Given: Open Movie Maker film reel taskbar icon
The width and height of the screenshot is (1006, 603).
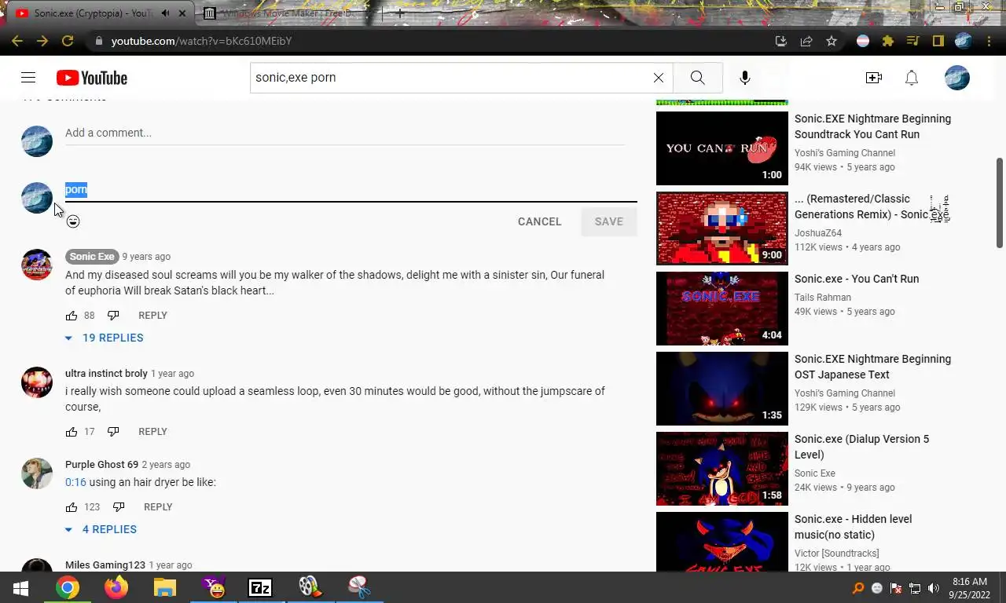Looking at the screenshot, I should (309, 587).
